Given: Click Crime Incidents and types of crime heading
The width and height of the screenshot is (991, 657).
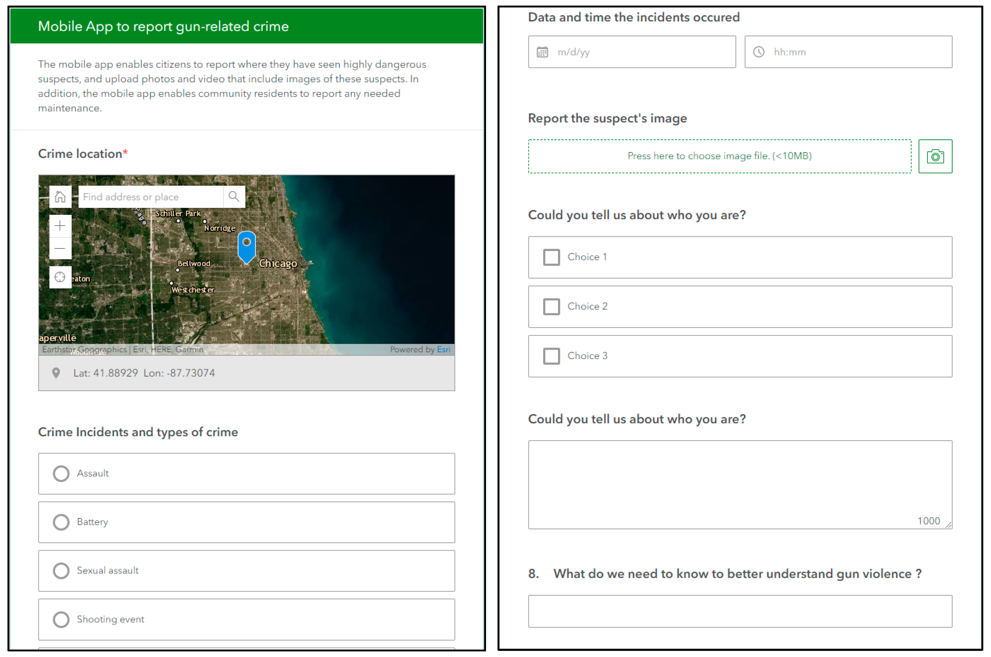Looking at the screenshot, I should click(138, 432).
